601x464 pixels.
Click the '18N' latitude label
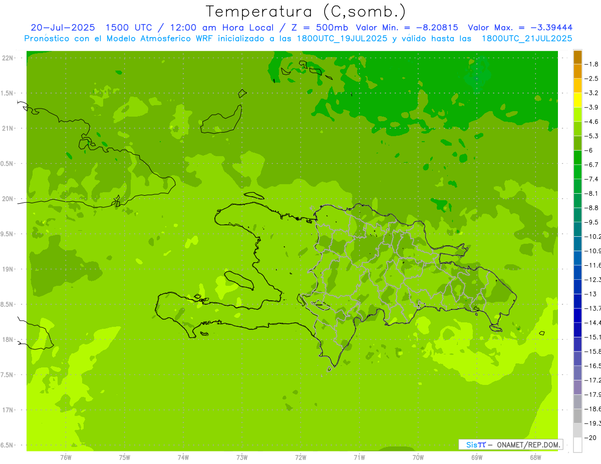(7, 339)
